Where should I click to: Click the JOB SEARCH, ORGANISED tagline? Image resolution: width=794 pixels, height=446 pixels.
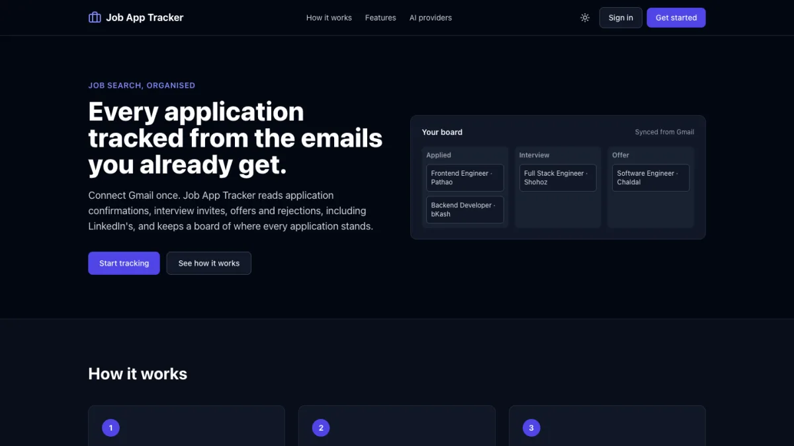click(x=142, y=85)
